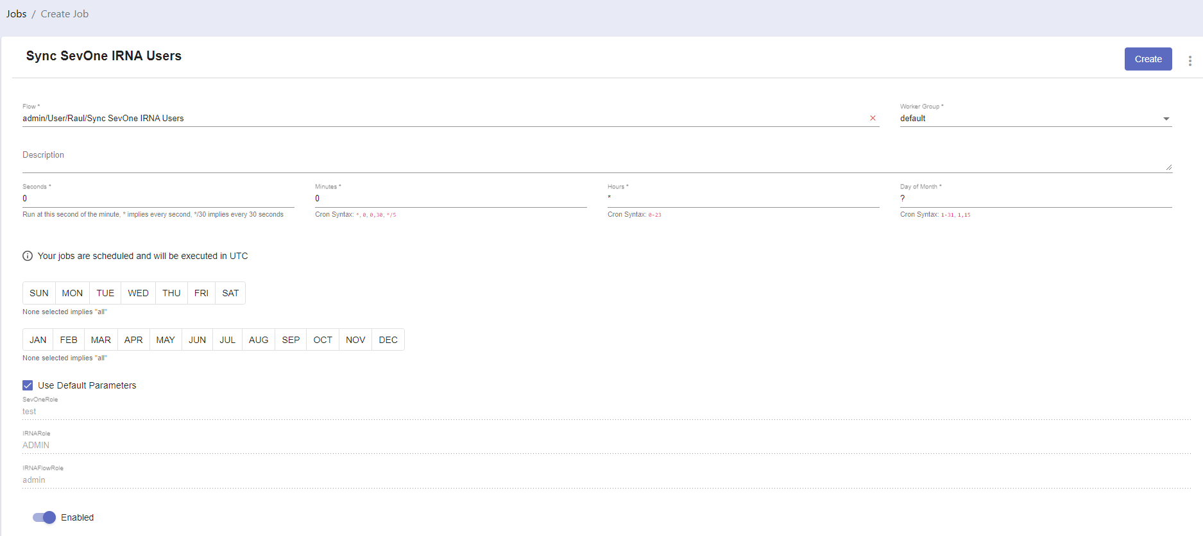Open the three-dot more options menu
1203x536 pixels.
[x=1190, y=61]
